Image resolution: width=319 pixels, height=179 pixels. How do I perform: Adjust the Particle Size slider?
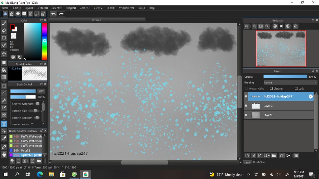34,111
